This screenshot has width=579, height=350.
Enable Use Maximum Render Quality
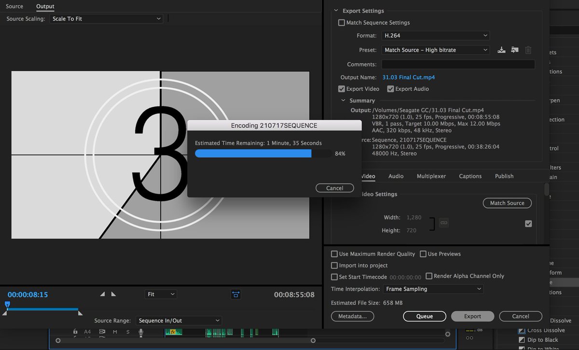coord(334,254)
